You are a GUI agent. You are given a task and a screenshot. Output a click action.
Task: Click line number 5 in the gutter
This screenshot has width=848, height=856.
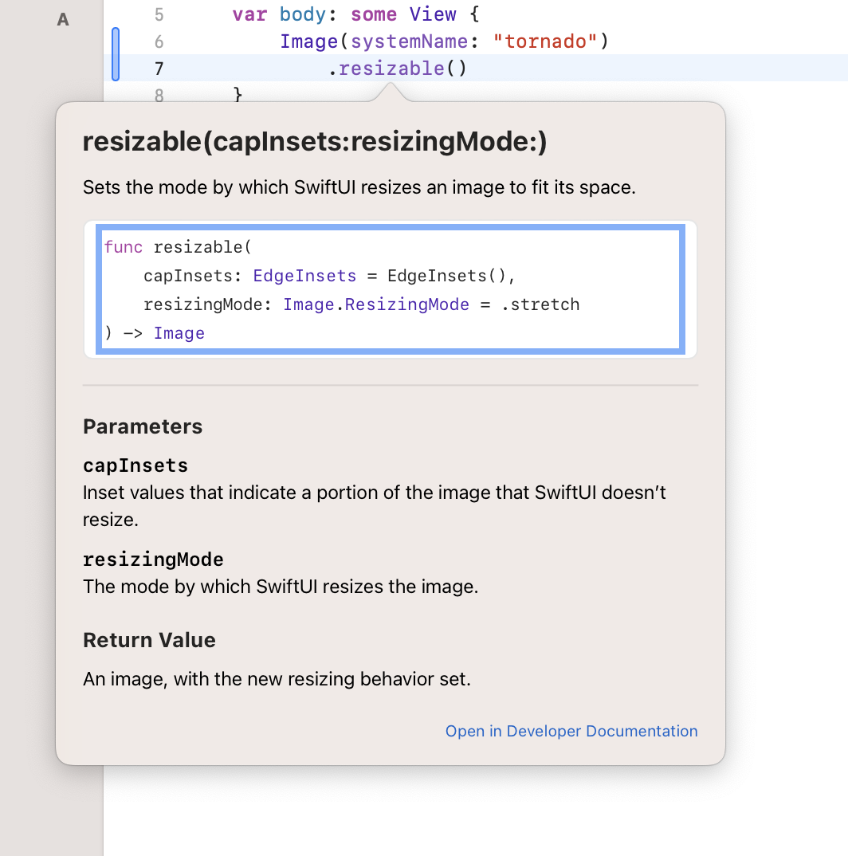pos(159,14)
